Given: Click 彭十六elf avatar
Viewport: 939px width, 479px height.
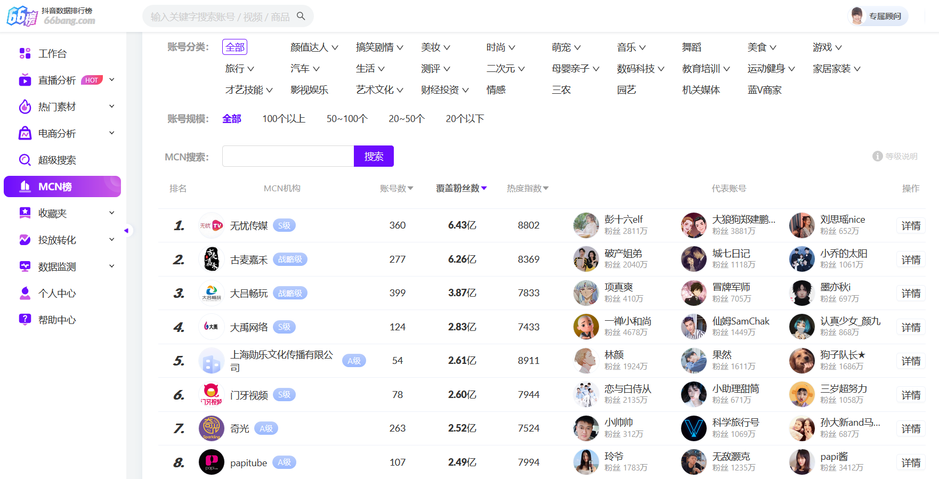Looking at the screenshot, I should [586, 225].
